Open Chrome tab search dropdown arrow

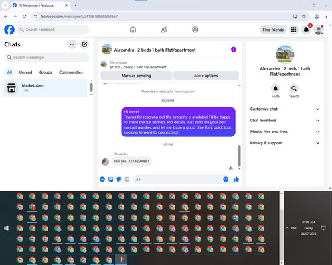(x=5, y=5)
